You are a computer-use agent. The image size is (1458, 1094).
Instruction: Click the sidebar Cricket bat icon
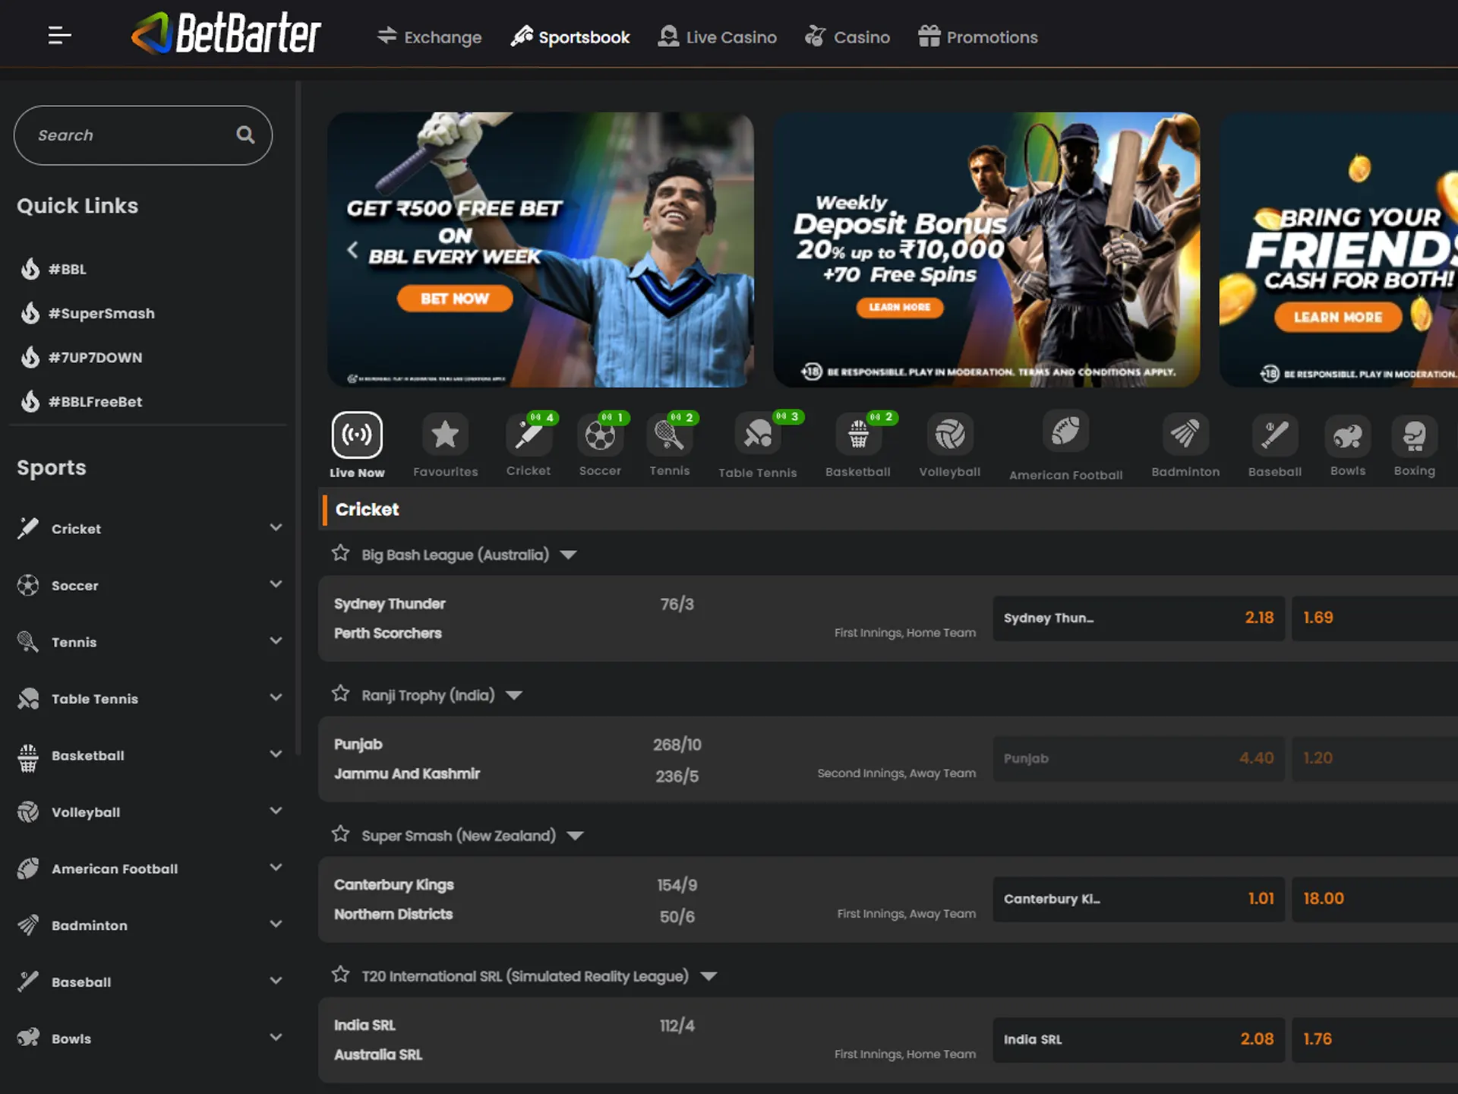click(x=28, y=528)
